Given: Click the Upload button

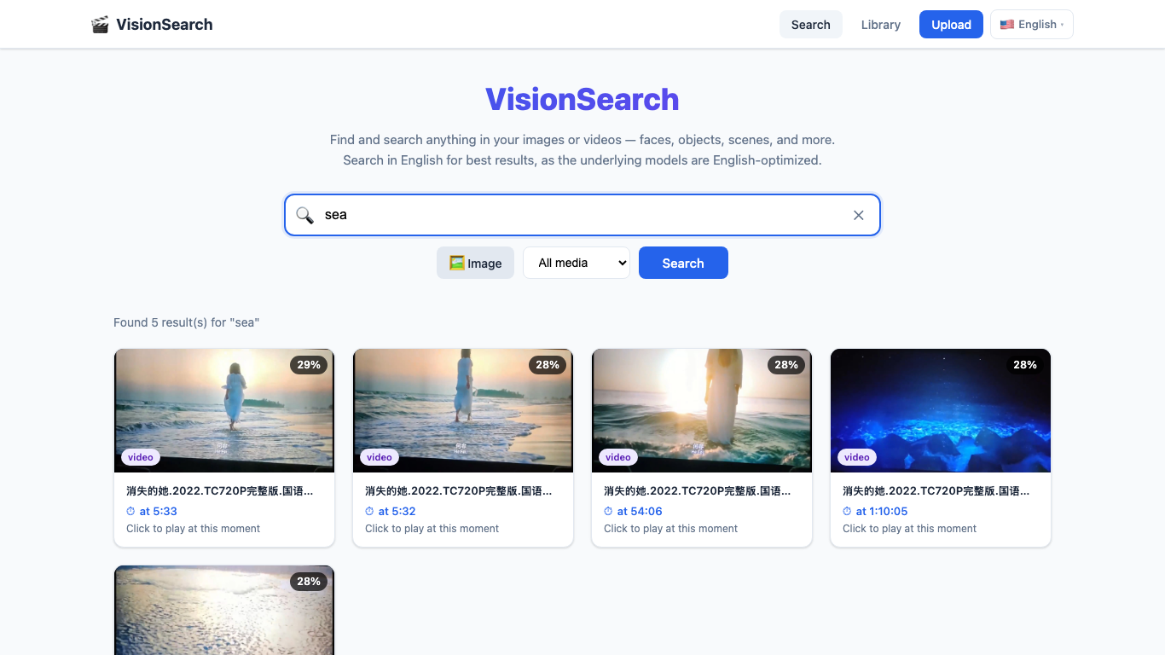Looking at the screenshot, I should pyautogui.click(x=950, y=25).
